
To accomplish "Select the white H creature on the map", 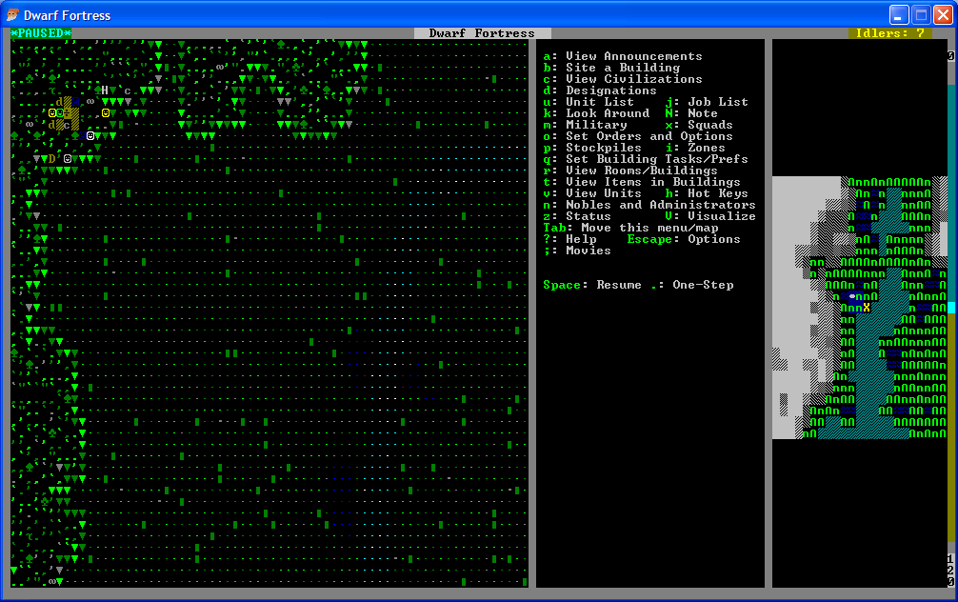I will (x=105, y=90).
